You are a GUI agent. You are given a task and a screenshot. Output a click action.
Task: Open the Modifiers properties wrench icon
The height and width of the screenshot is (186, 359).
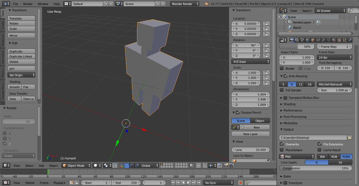(323, 40)
